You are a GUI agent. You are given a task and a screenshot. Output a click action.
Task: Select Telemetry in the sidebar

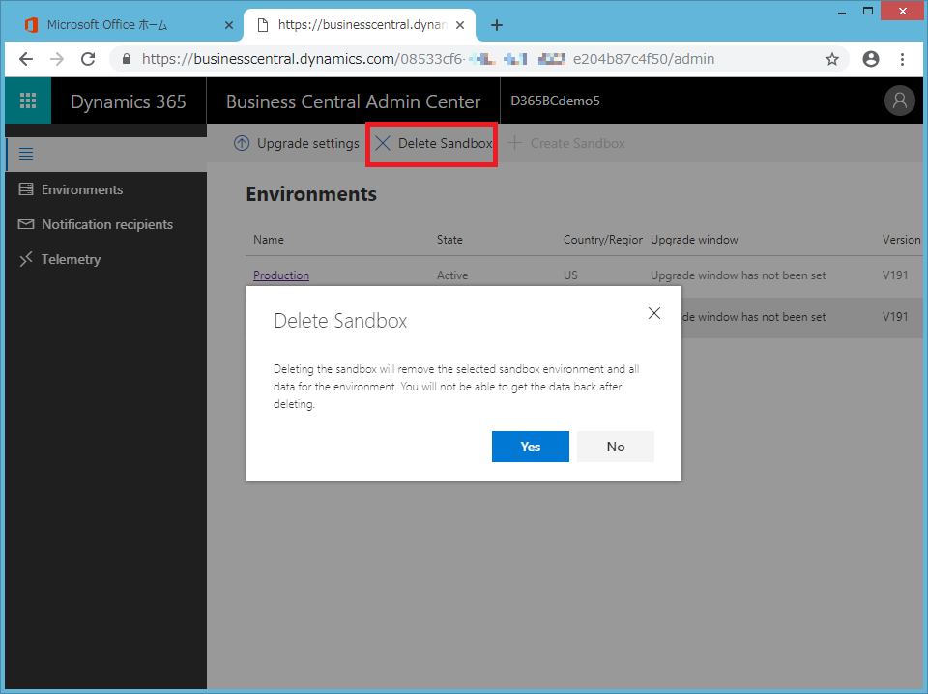tap(71, 259)
